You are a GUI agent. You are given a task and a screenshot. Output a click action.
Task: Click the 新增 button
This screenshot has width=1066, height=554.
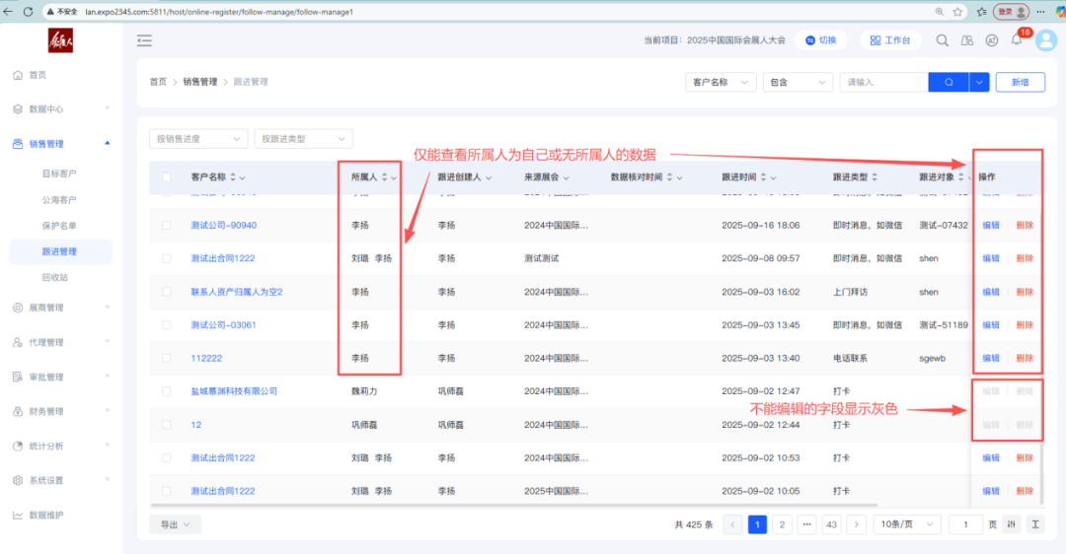coord(1020,82)
